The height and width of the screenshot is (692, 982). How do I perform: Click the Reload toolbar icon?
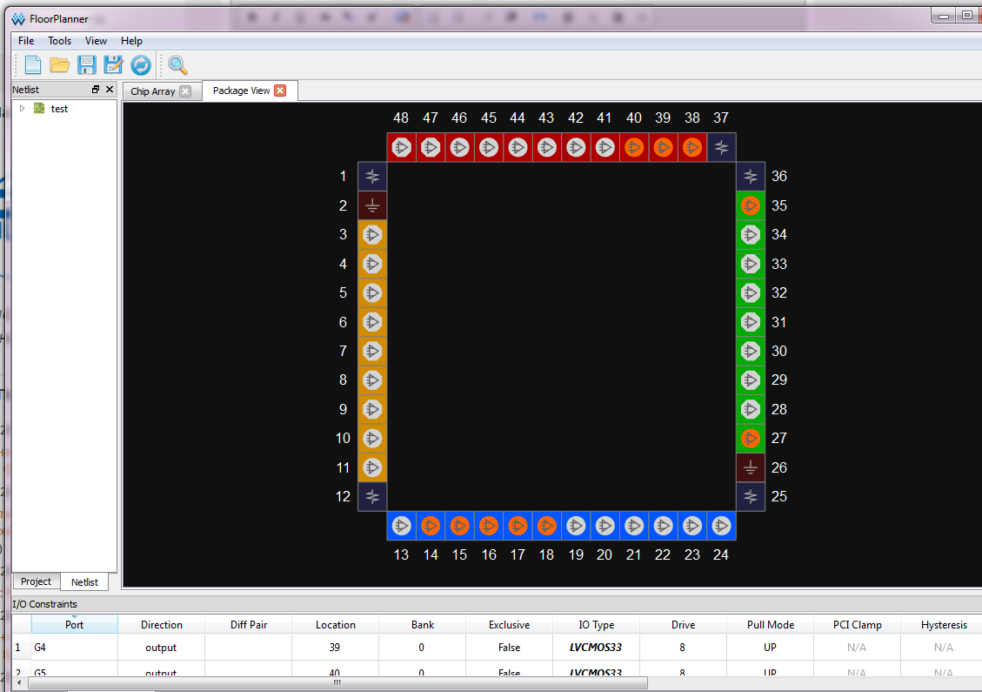tap(140, 64)
